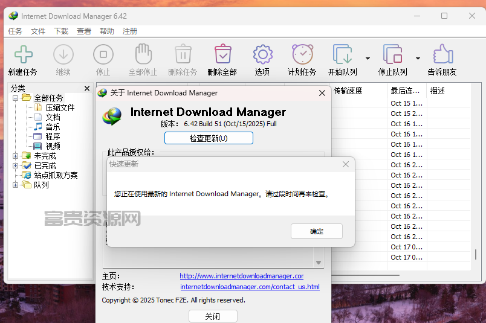The image size is (486, 323).
Task: Click the 已完成 folder icon with checkmark
Action: (27, 165)
